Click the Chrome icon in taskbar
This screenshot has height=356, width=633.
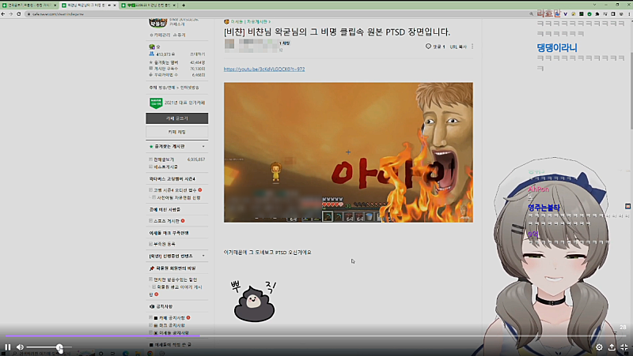coord(150,353)
